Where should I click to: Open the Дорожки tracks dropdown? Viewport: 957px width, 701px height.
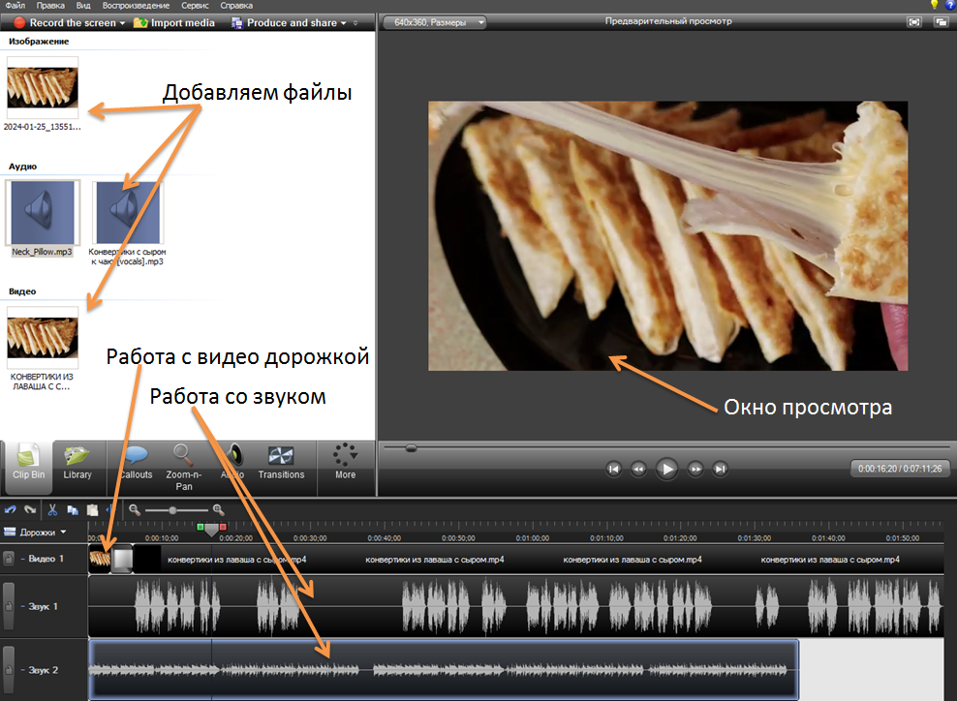(36, 532)
